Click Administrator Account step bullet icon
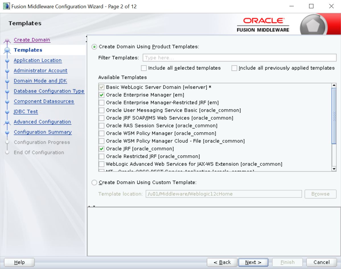Screen dimensions: 341x269 click(x=7, y=71)
